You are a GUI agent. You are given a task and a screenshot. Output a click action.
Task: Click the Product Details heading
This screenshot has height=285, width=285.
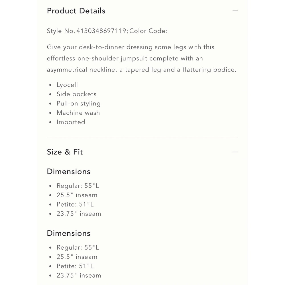[76, 11]
